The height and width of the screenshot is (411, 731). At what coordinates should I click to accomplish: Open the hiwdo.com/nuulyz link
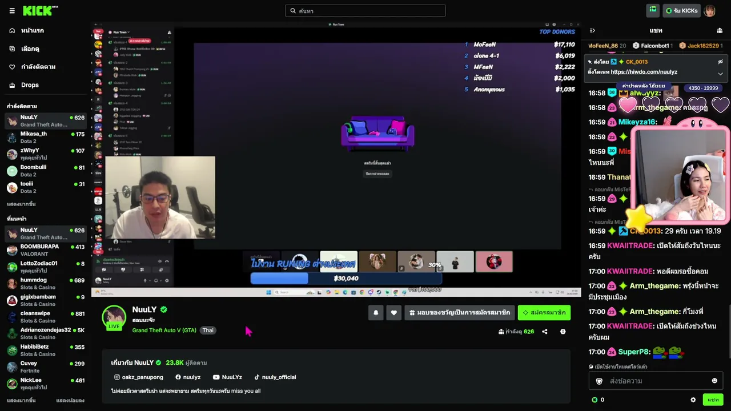(644, 72)
